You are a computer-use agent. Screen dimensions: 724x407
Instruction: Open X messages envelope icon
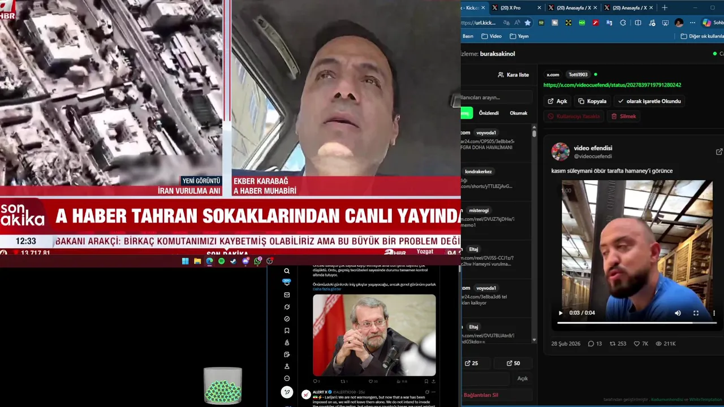[287, 295]
